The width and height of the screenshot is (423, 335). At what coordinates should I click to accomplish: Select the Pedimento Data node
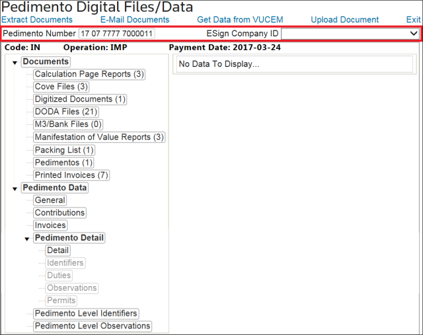point(55,188)
